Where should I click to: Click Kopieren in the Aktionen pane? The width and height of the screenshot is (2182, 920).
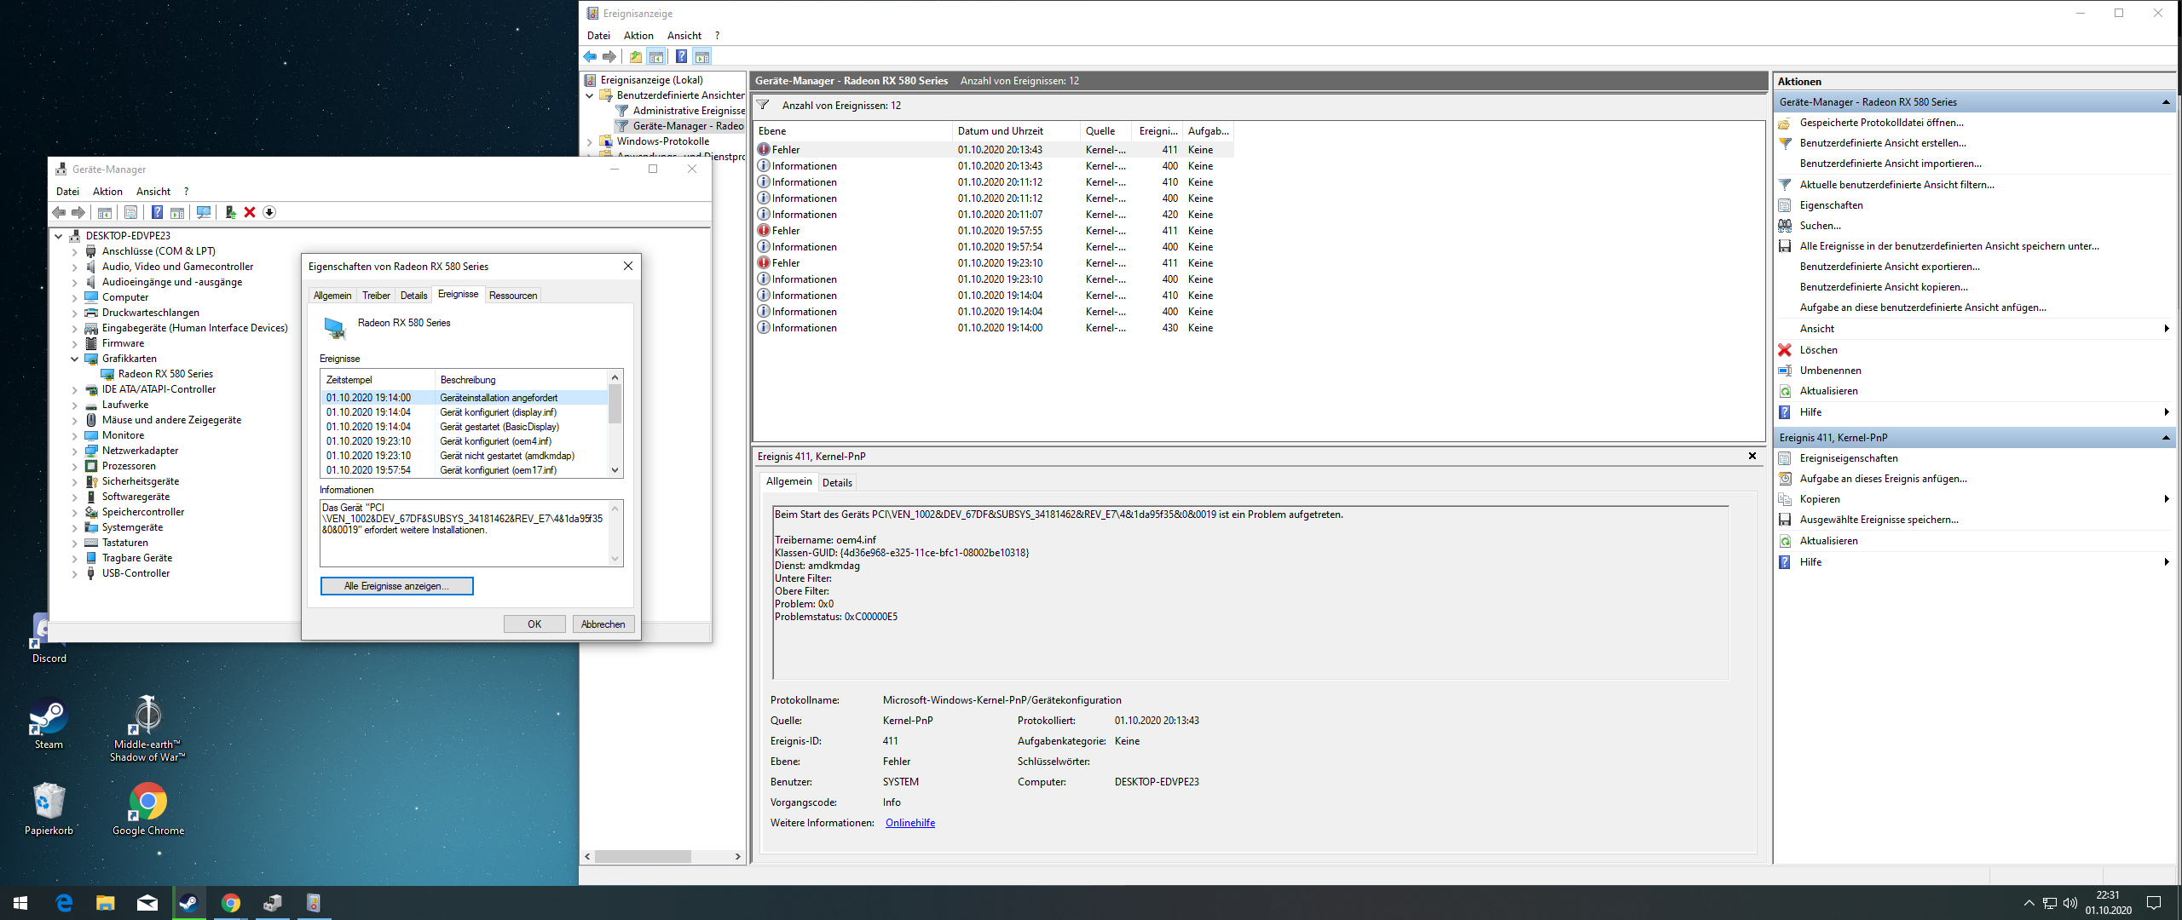coord(1820,499)
